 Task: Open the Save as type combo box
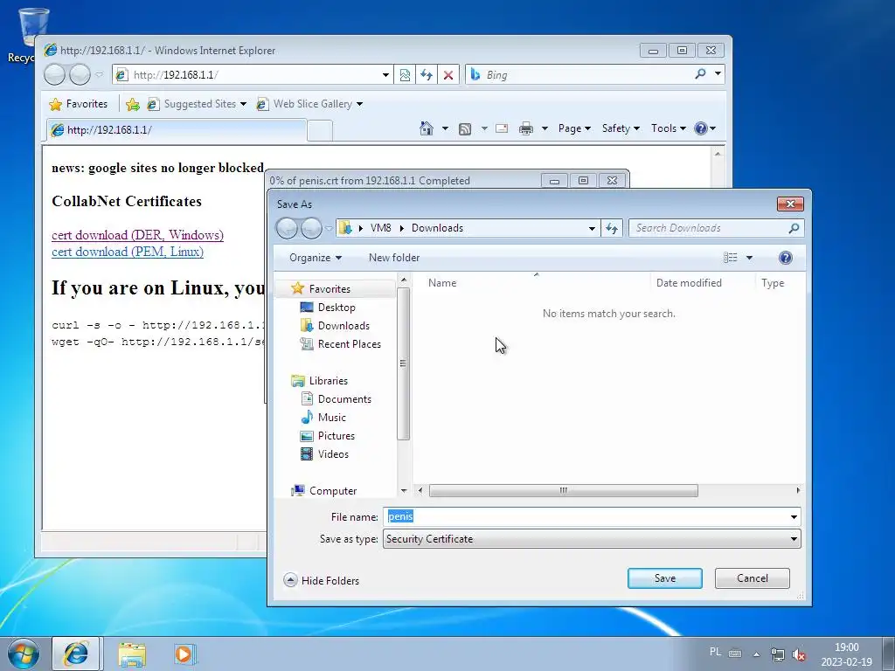coord(592,539)
